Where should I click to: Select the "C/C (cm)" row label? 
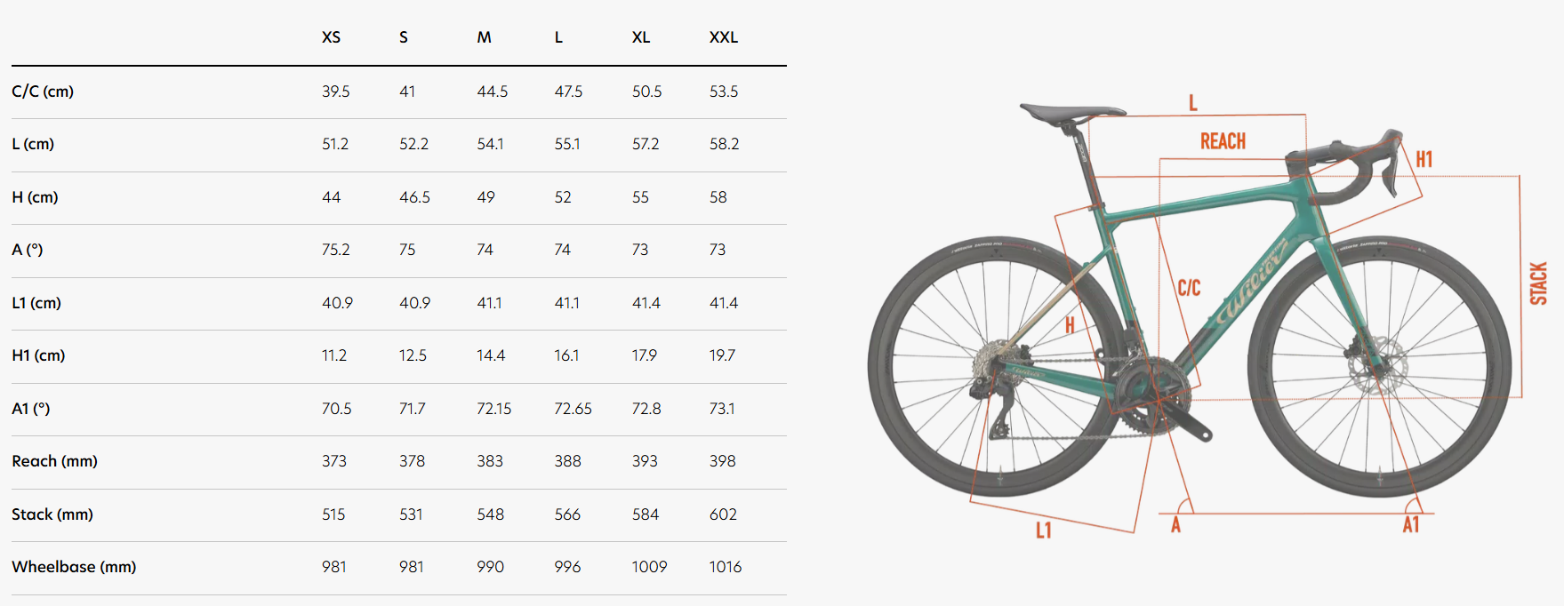coord(43,92)
